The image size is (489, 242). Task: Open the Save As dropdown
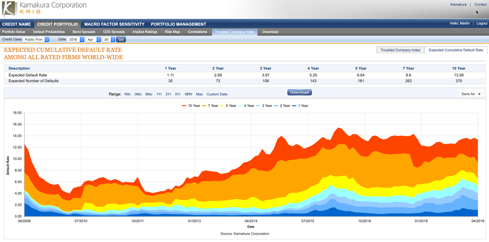[x=471, y=94]
